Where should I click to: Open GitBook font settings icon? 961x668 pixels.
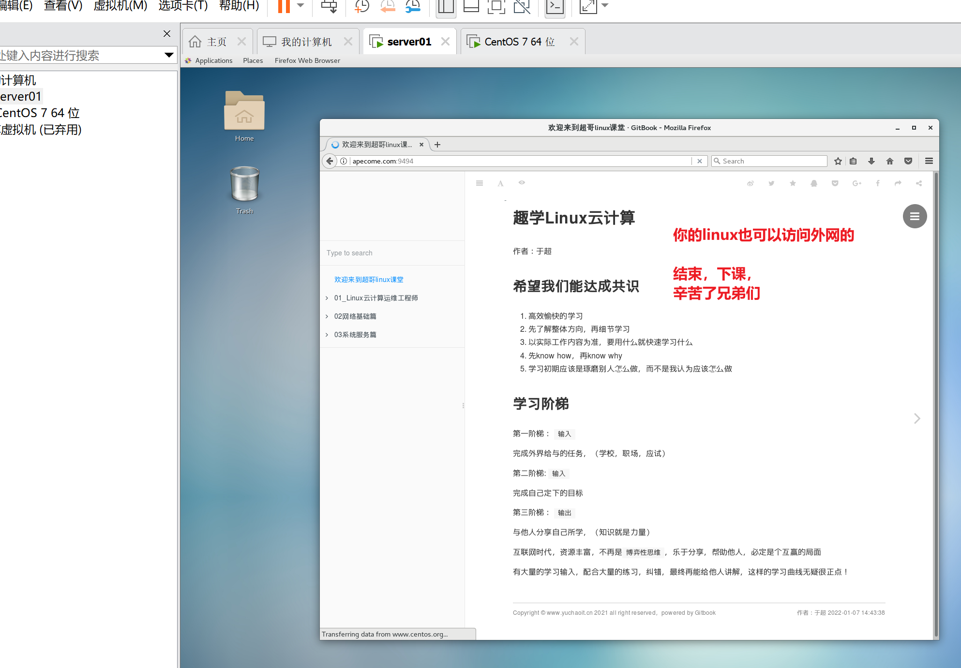(500, 183)
